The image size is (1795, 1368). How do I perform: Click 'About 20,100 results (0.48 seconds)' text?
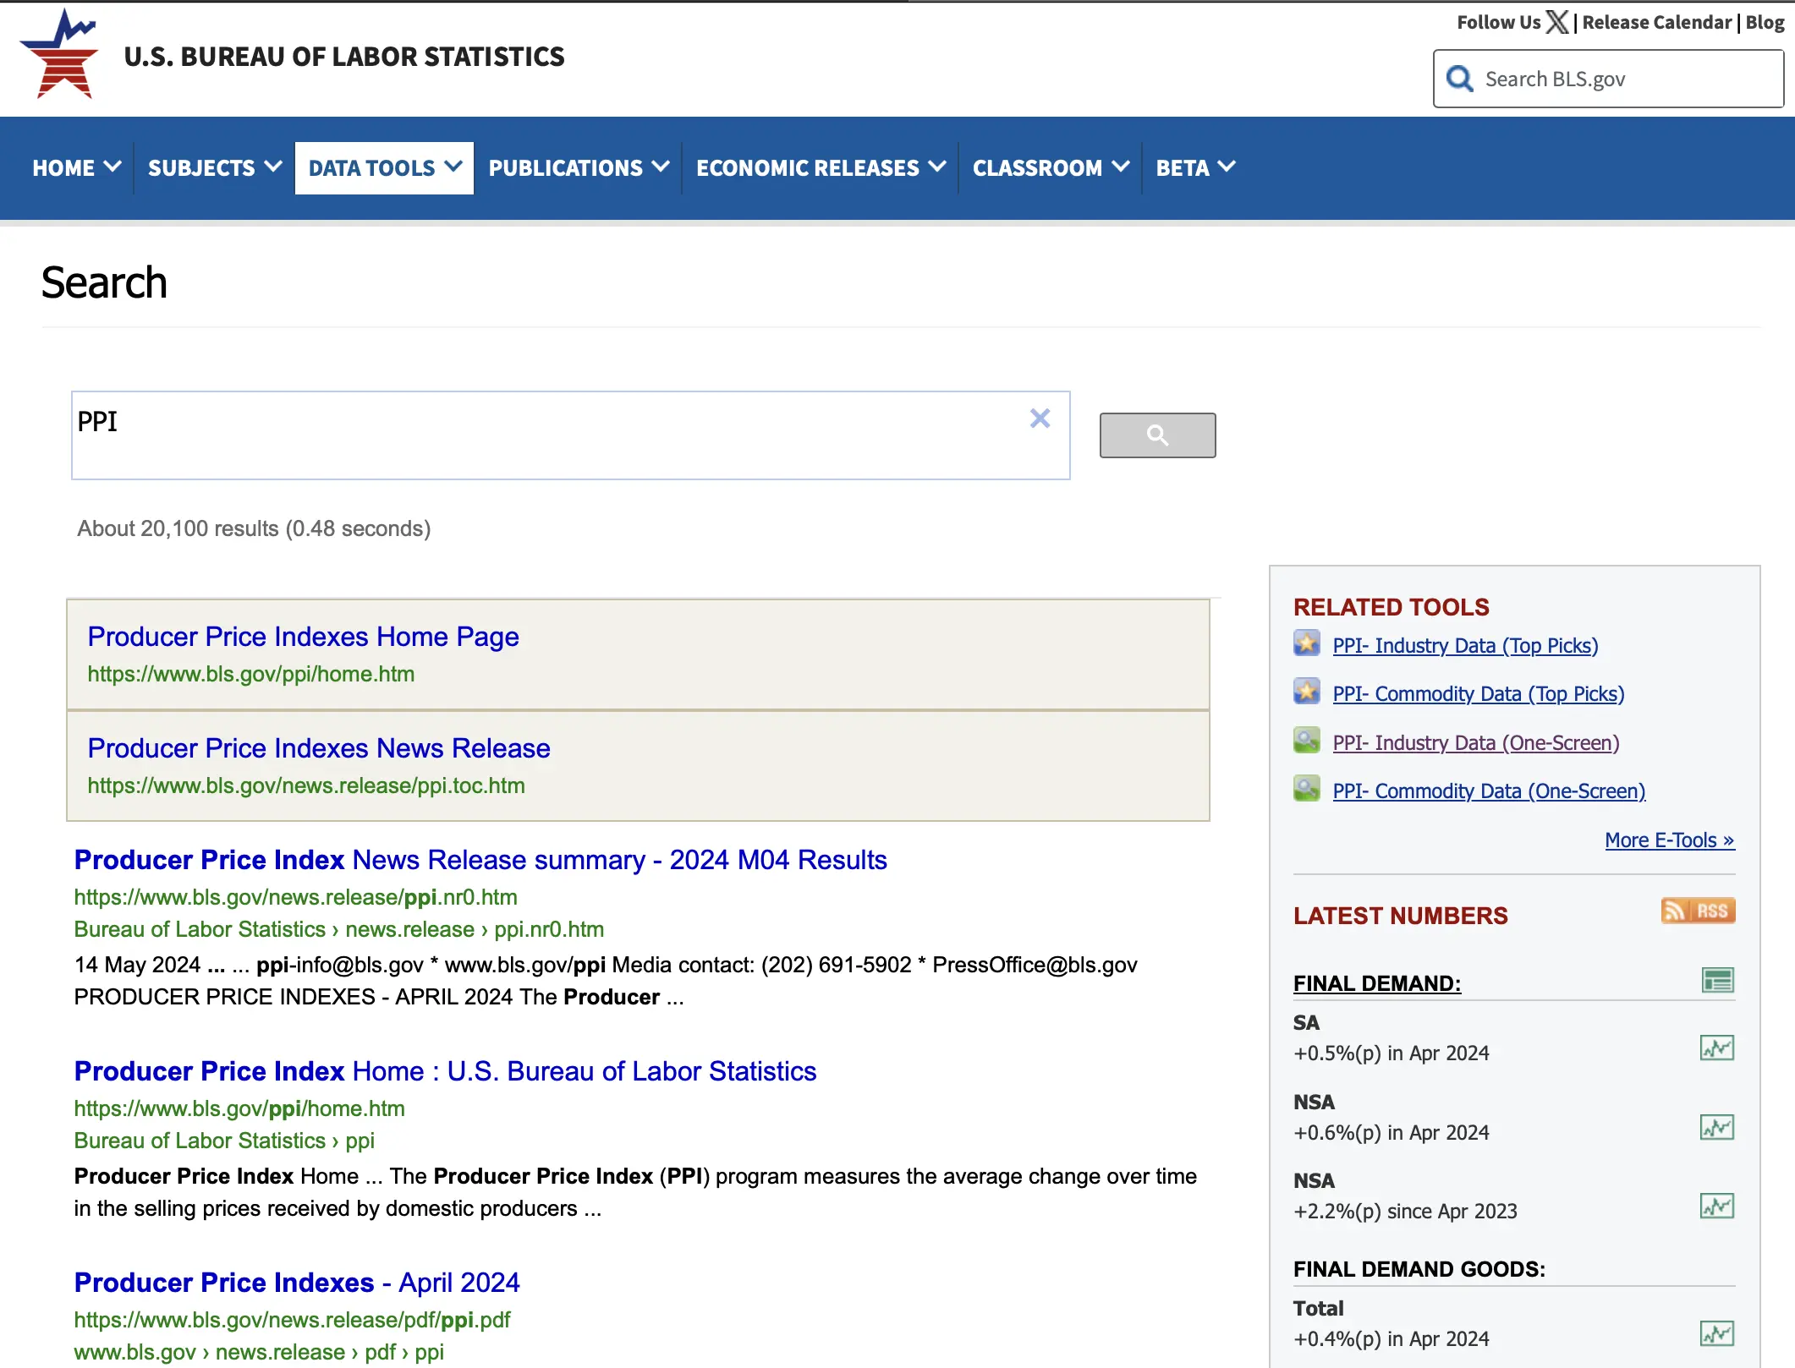point(254,528)
